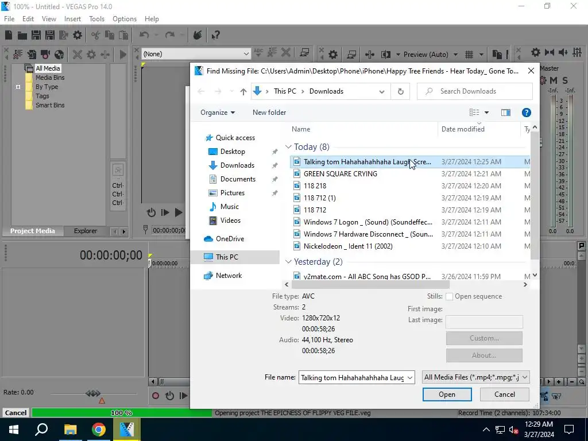Open the Preview (Auto) quality dropdown
The image size is (588, 441).
pos(455,55)
